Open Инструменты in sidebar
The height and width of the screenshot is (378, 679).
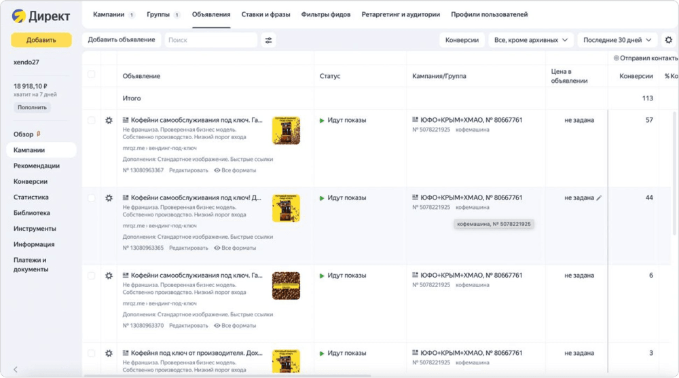click(35, 229)
